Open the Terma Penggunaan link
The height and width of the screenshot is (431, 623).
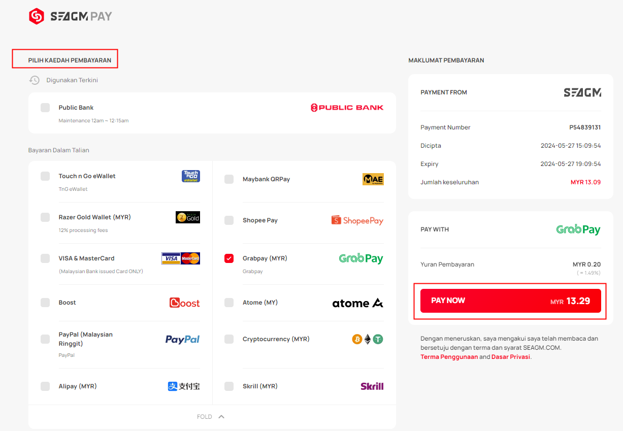coord(449,357)
